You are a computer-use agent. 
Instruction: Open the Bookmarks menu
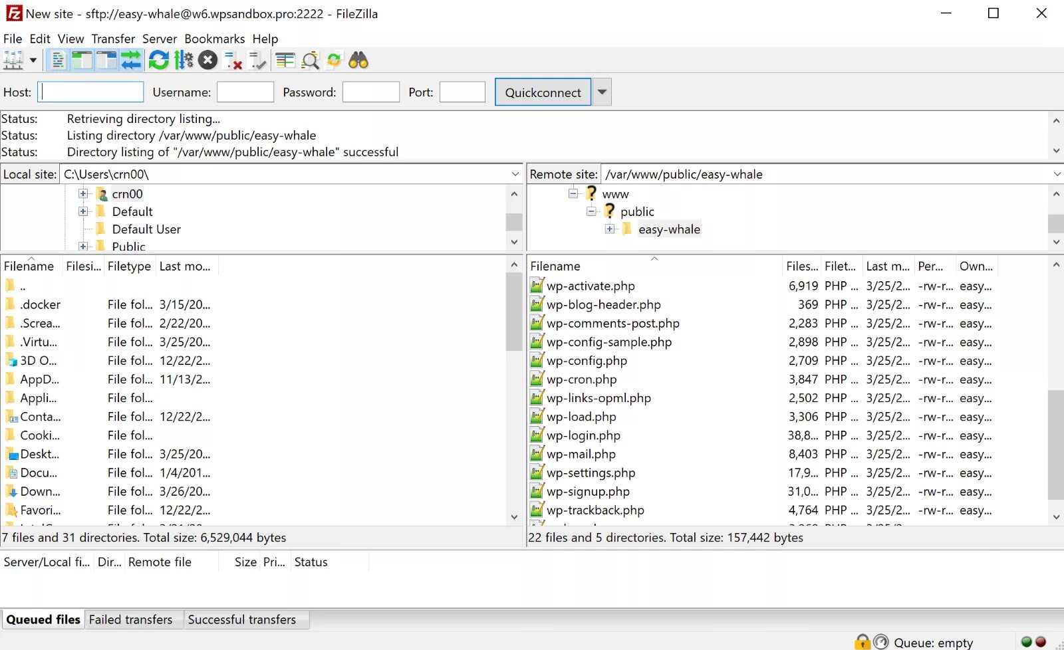214,39
